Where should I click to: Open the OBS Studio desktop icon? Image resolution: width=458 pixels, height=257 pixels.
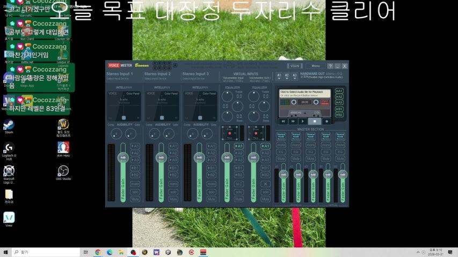pos(63,171)
